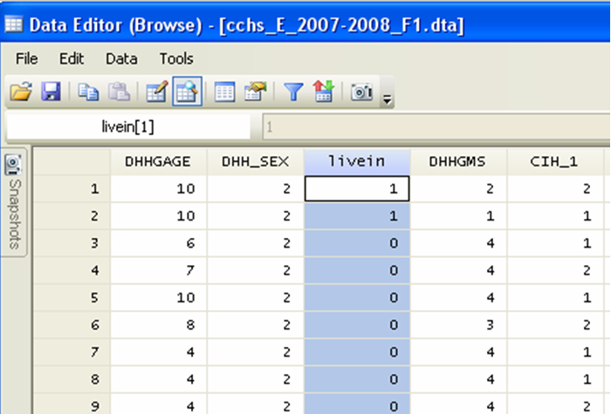Image resolution: width=611 pixels, height=414 pixels.
Task: Switch to Data Editor Edit mode icon
Action: [x=157, y=92]
